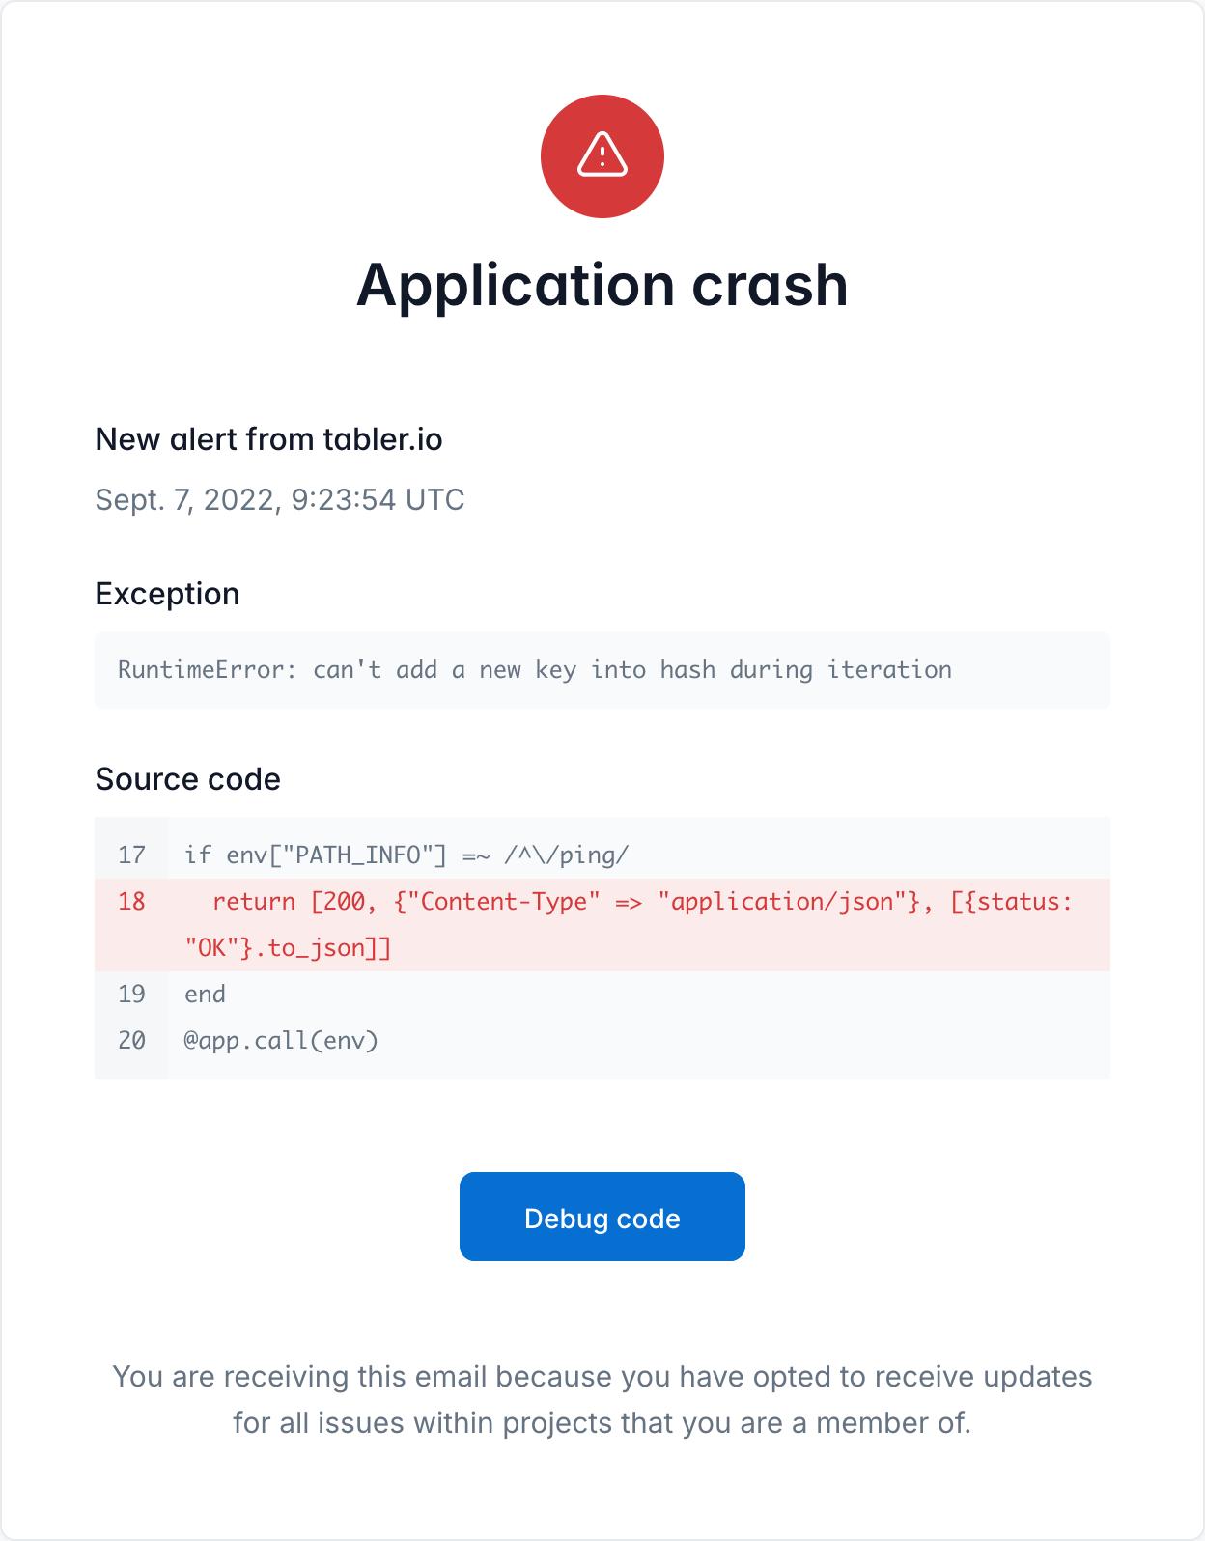This screenshot has width=1205, height=1541.
Task: Click the red return keyword in the code
Action: [253, 902]
